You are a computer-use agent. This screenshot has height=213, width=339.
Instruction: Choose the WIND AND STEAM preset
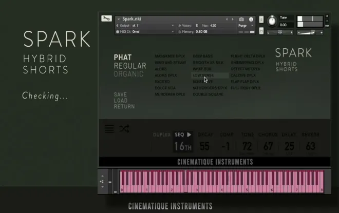[x=170, y=63]
